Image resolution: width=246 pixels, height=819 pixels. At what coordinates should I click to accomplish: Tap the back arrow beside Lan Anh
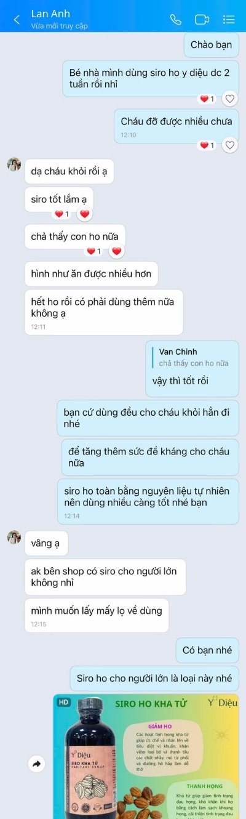click(x=17, y=20)
